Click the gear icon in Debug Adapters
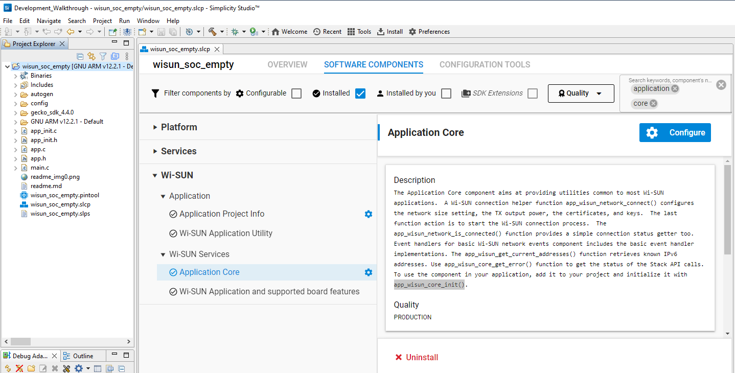Viewport: 735px width, 373px height. pyautogui.click(x=78, y=368)
